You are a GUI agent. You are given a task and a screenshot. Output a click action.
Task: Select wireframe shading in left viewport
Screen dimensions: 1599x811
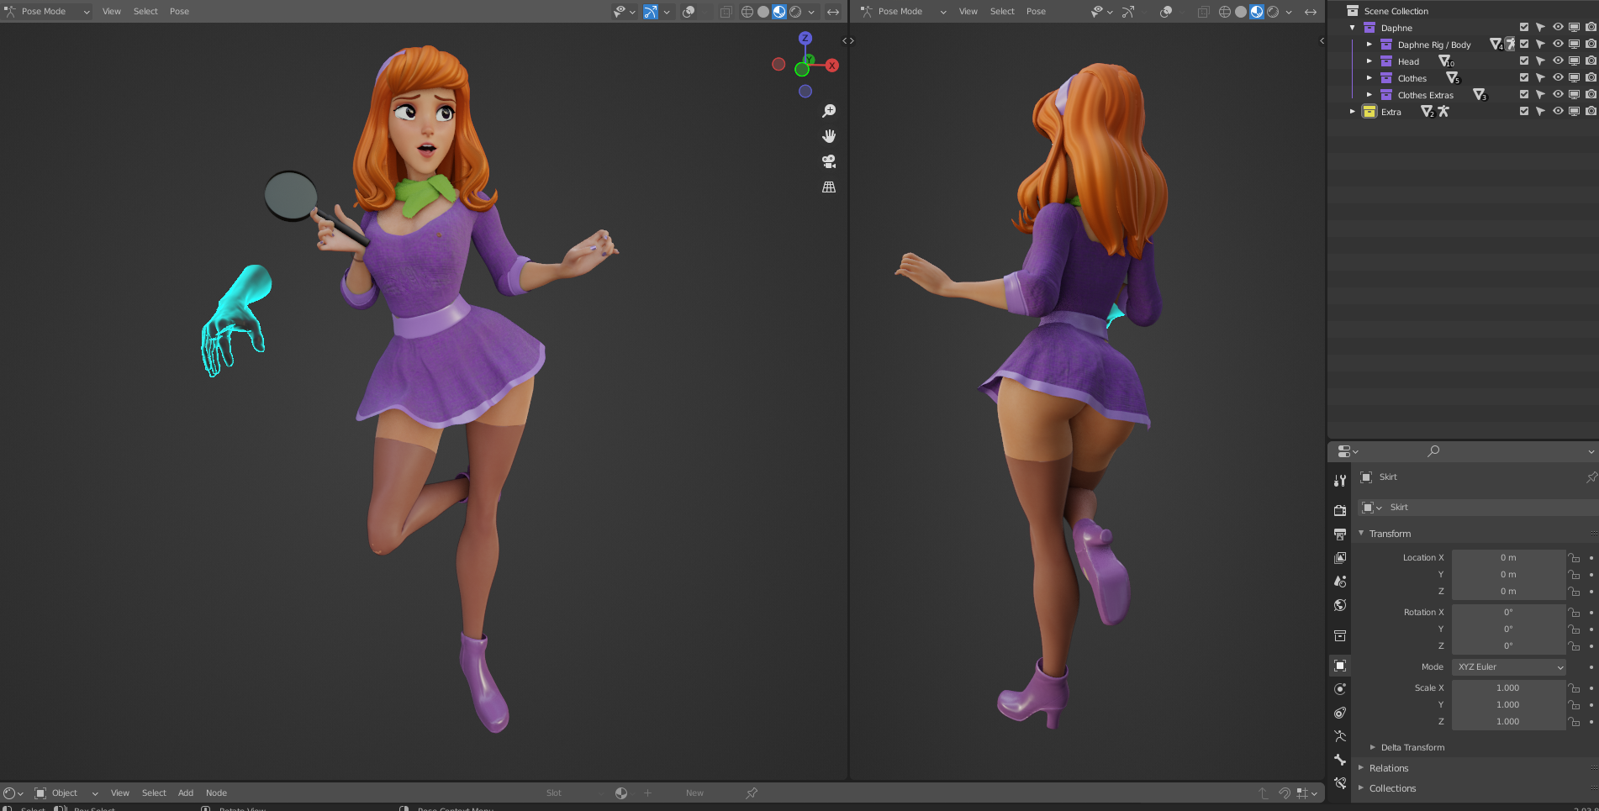pyautogui.click(x=747, y=12)
